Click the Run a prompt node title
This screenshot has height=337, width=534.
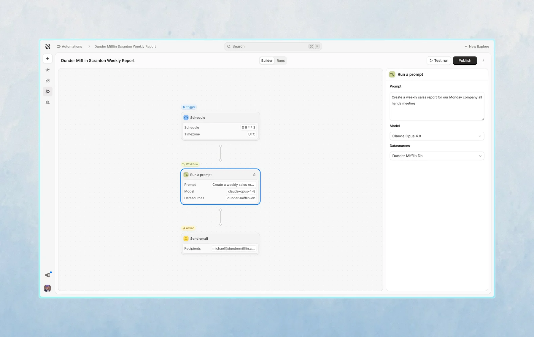tap(201, 175)
